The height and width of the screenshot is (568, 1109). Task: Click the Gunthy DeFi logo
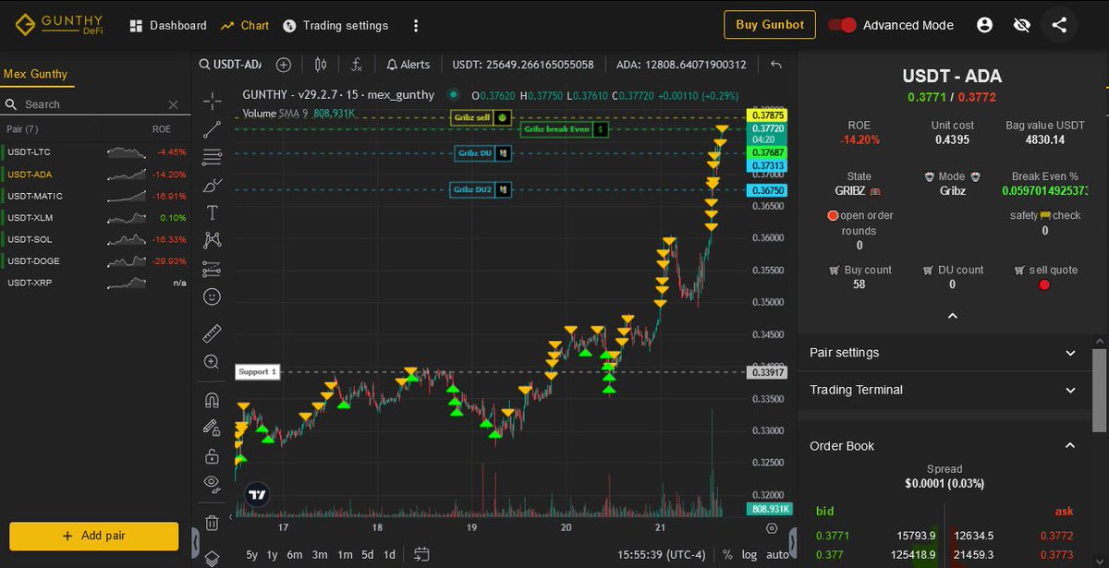[x=60, y=25]
